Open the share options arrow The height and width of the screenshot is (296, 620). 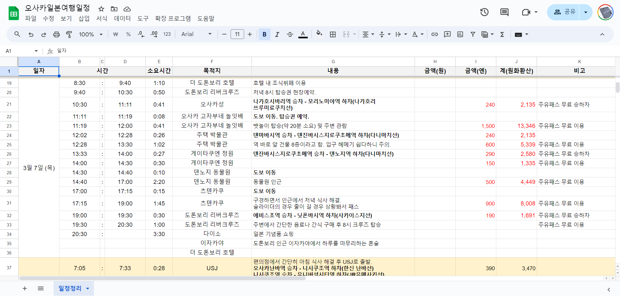click(586, 12)
